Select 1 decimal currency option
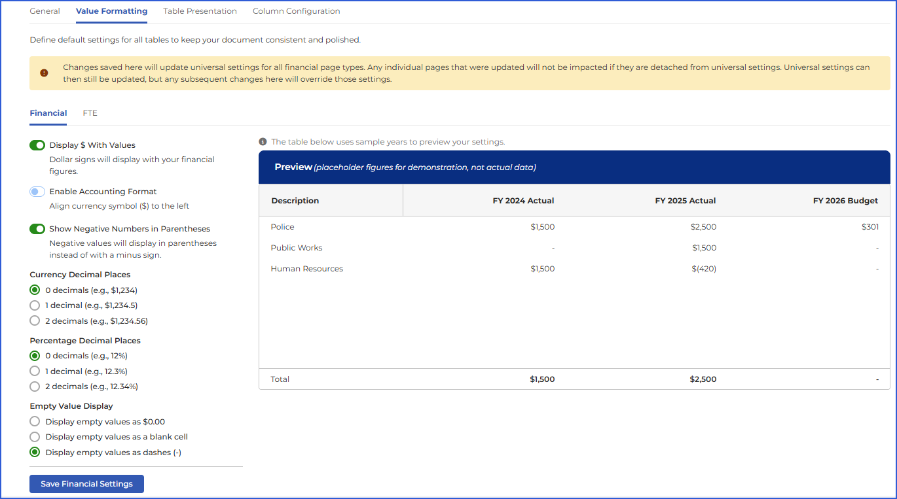Screen dimensions: 897x499 (35, 305)
